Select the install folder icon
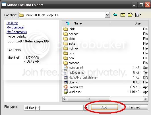This screenshot has width=151, height=115. tap(66, 44)
